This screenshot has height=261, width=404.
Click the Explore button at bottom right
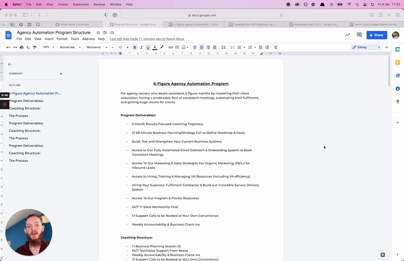[x=383, y=255]
